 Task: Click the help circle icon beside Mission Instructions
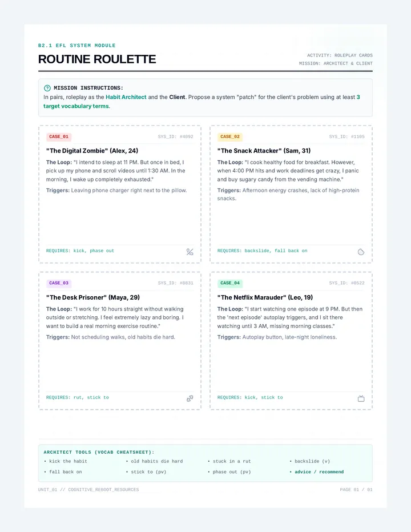(47, 88)
